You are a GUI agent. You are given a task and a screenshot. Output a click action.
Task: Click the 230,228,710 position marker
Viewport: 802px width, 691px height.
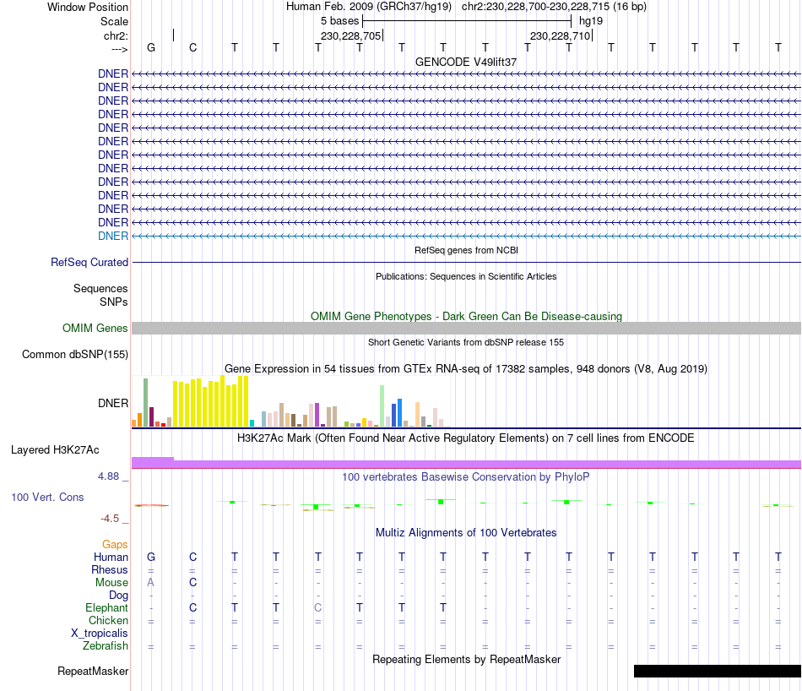[561, 35]
